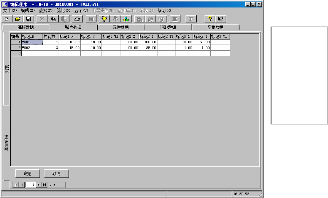This screenshot has height=198, width=328.
Task: Activate the arrow-with-question-mark context help icon
Action: click(x=220, y=19)
